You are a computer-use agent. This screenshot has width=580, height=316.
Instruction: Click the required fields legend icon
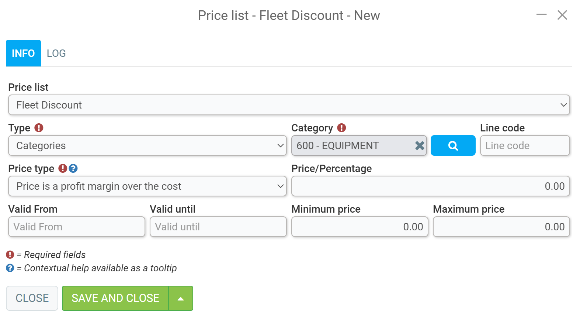(9, 254)
